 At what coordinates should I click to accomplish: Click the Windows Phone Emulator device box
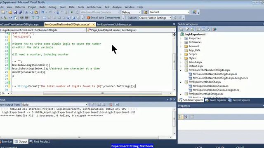tap(100, 12)
